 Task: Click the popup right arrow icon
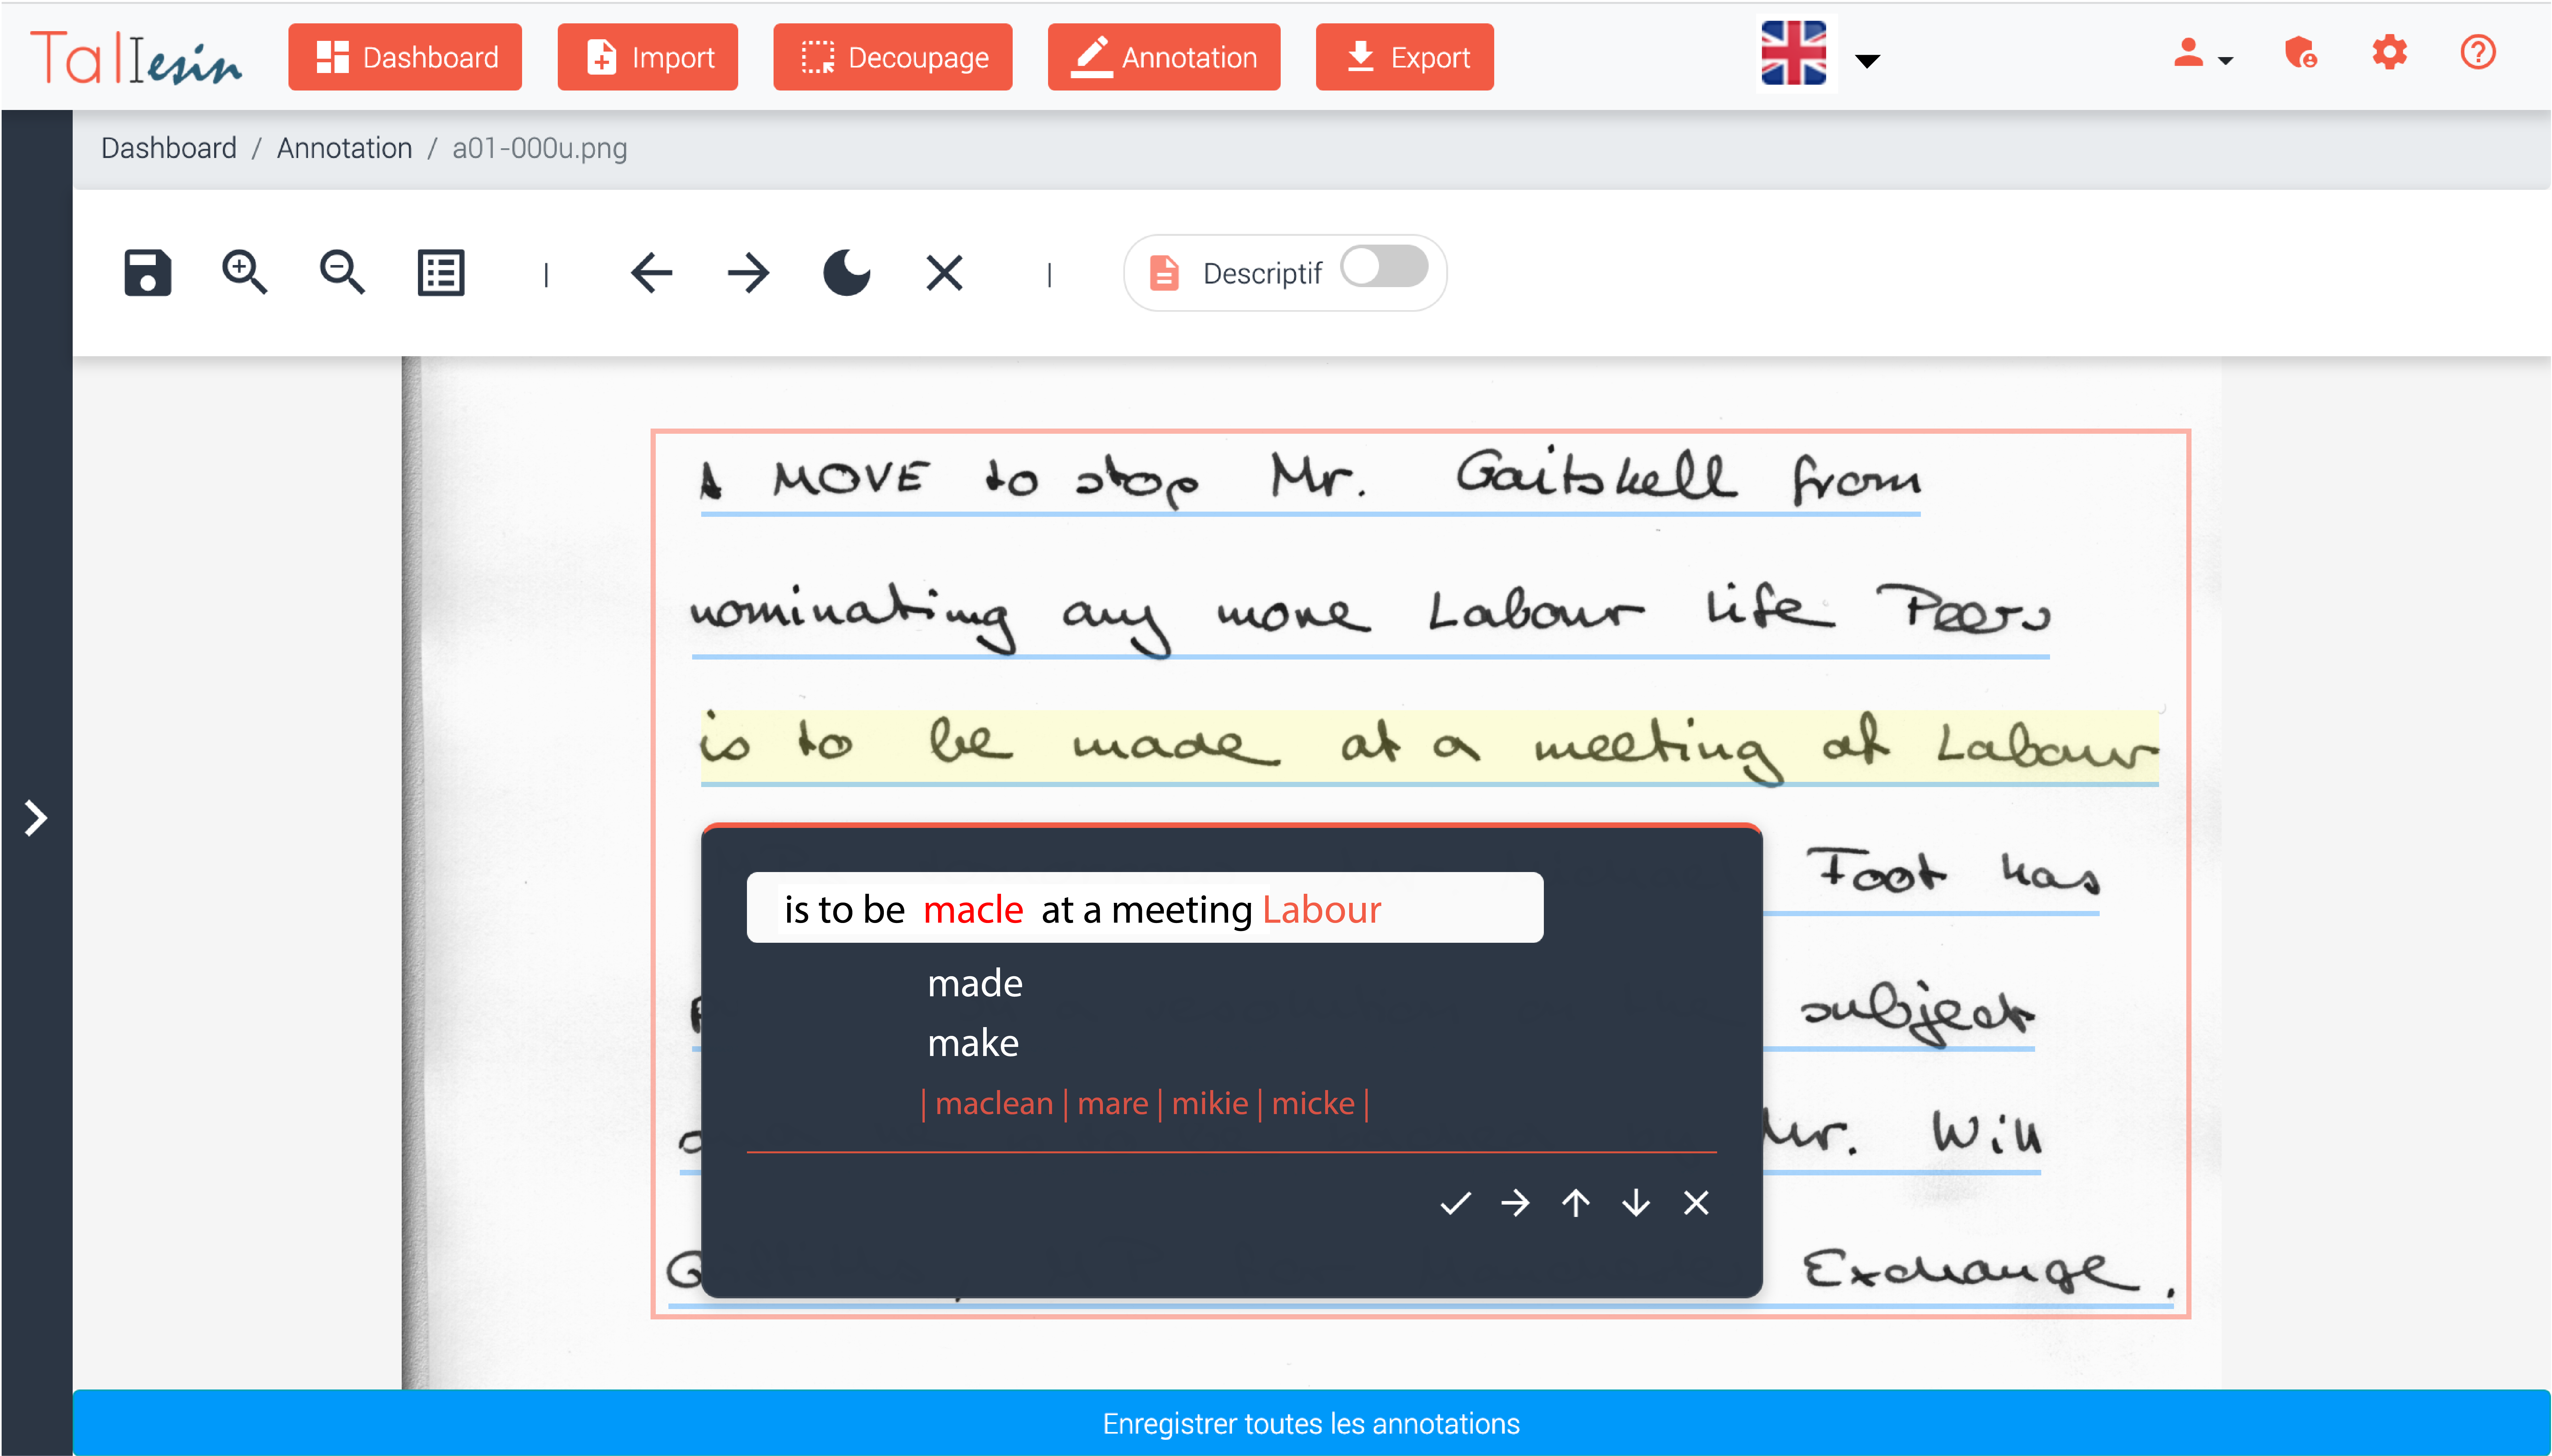[x=1516, y=1203]
